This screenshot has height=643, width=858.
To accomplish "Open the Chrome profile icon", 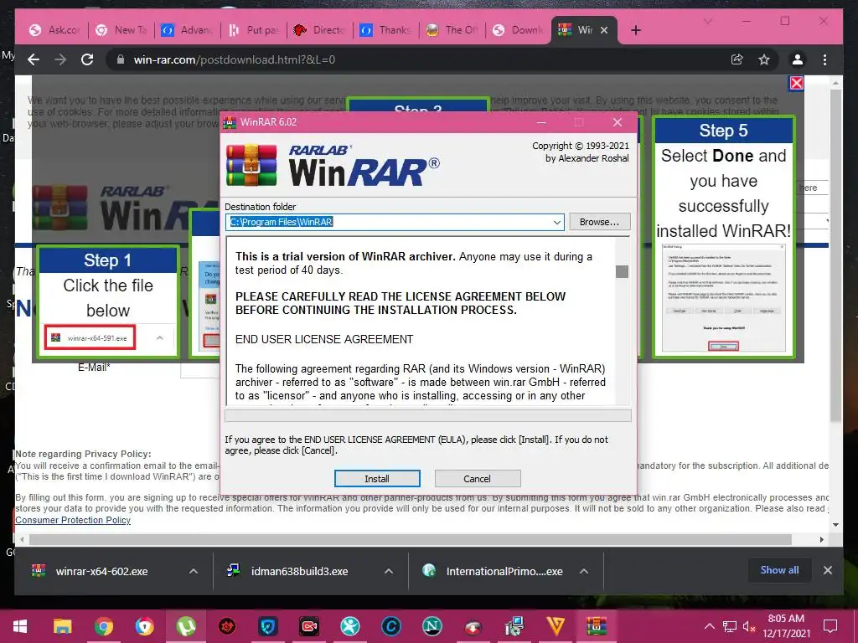I will tap(798, 59).
